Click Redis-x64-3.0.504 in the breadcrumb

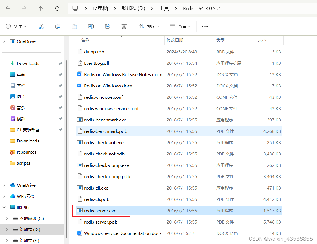pos(202,8)
